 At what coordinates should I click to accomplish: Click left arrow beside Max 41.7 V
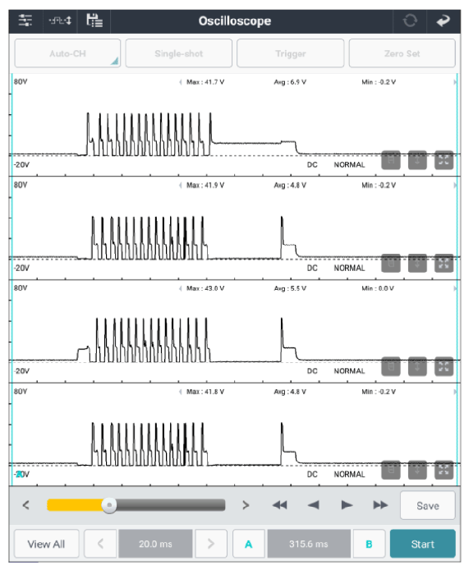pos(181,82)
